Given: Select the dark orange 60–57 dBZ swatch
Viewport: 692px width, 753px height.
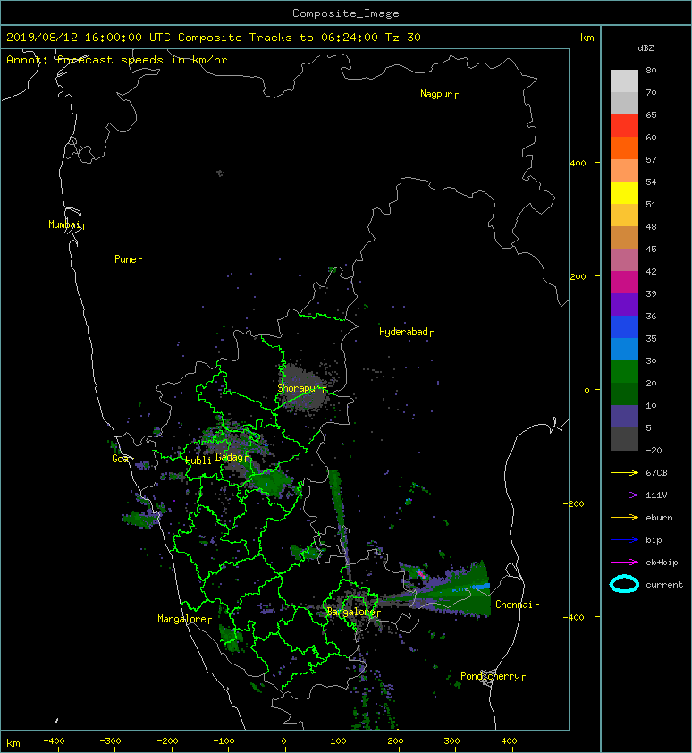Looking at the screenshot, I should (624, 148).
